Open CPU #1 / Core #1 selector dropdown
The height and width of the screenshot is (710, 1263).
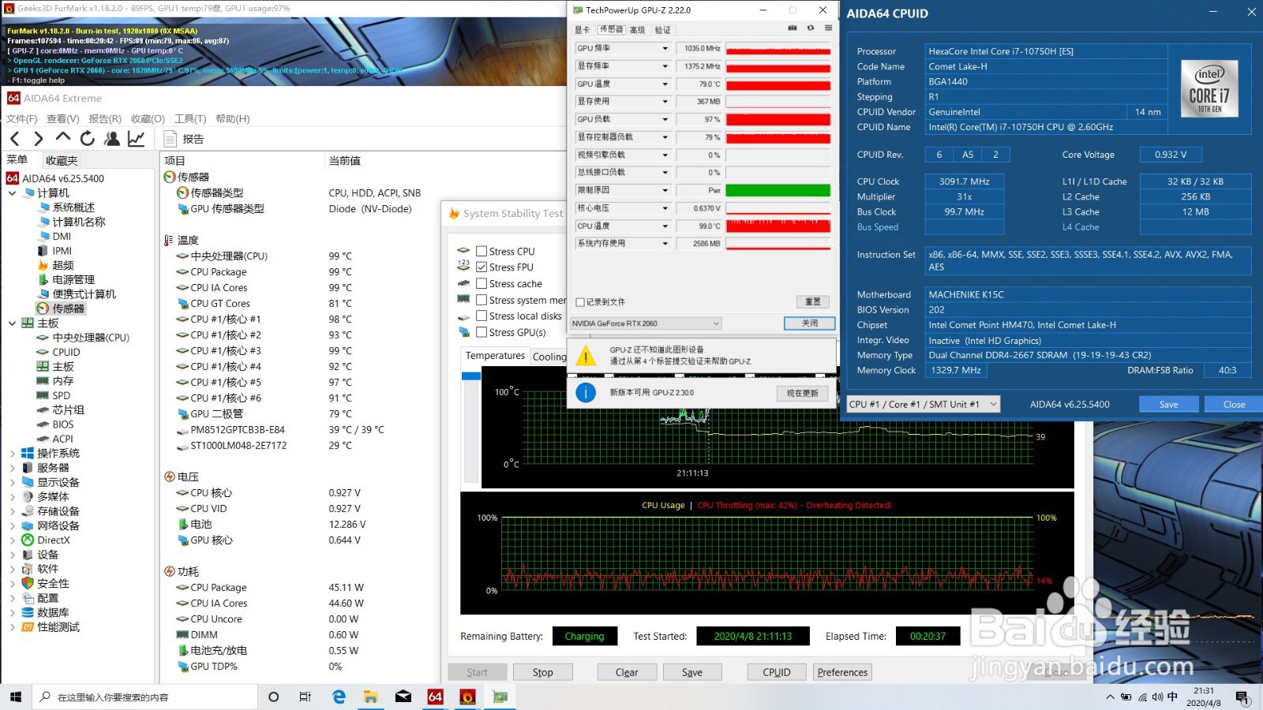click(x=923, y=404)
